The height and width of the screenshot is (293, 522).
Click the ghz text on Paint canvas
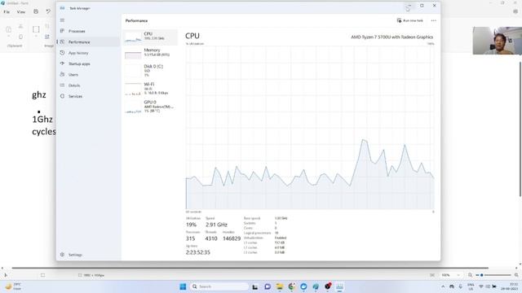pyautogui.click(x=39, y=94)
